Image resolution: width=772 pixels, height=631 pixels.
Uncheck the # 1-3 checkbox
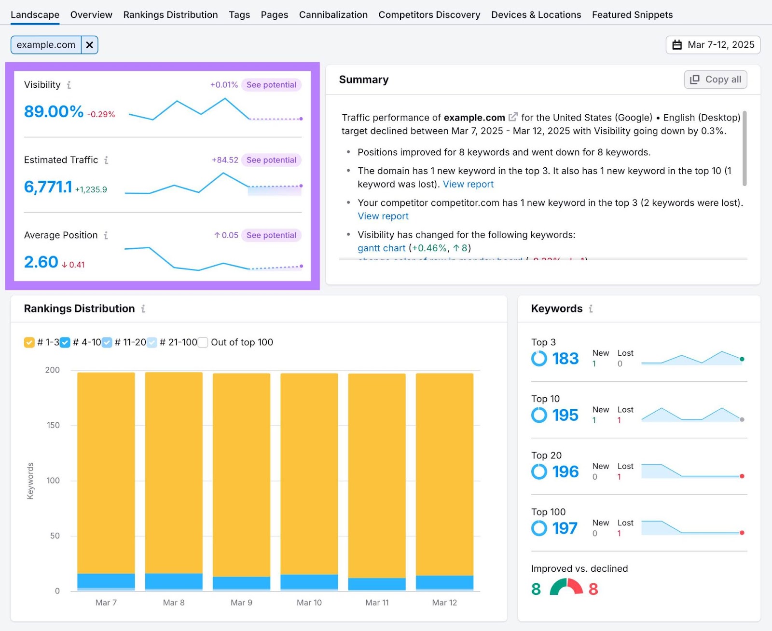(x=29, y=342)
